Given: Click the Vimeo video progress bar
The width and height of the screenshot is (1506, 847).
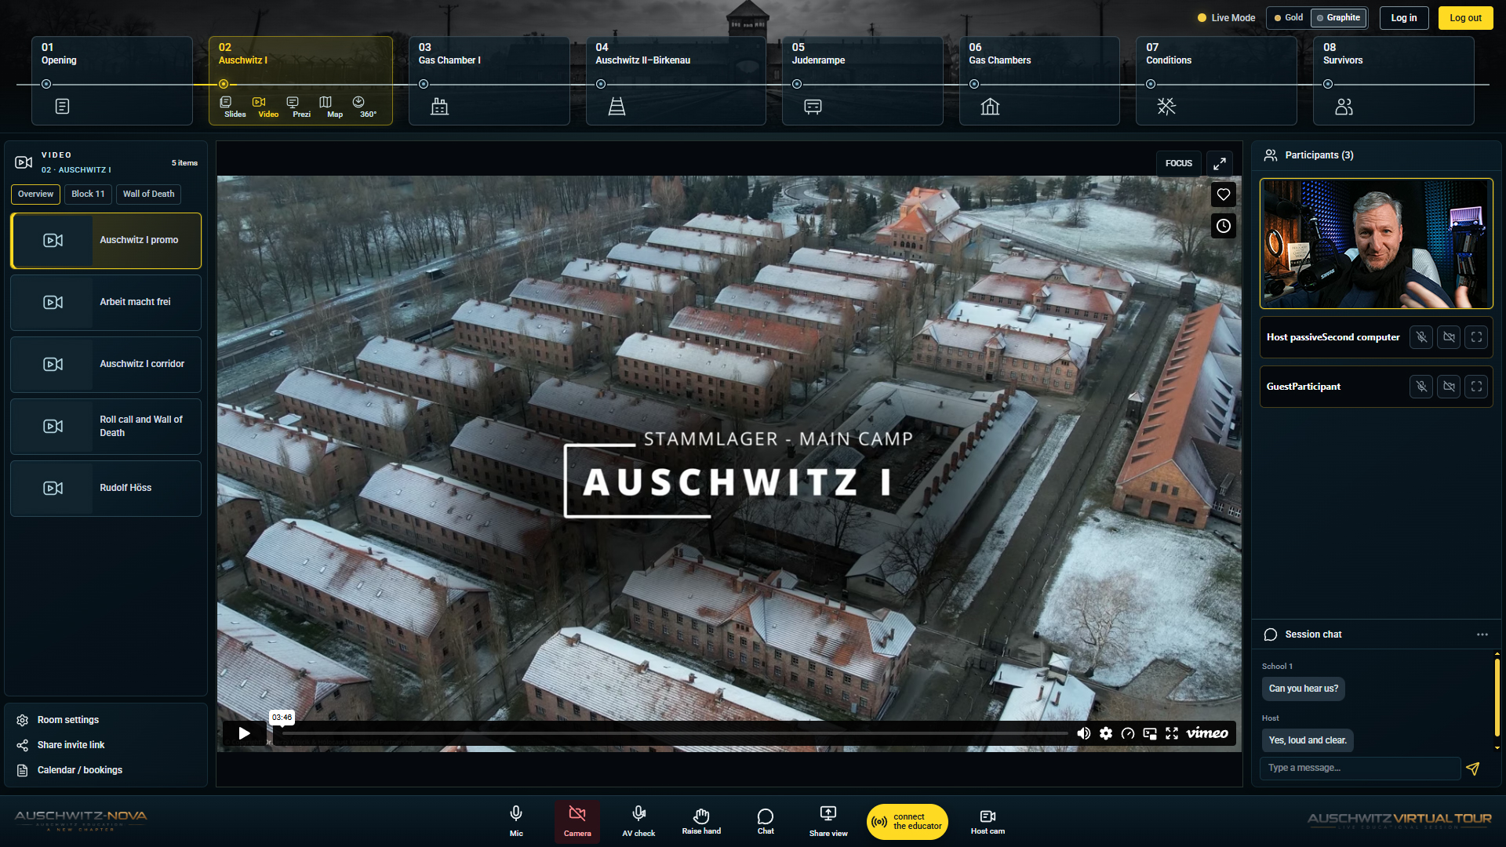Looking at the screenshot, I should pyautogui.click(x=673, y=733).
